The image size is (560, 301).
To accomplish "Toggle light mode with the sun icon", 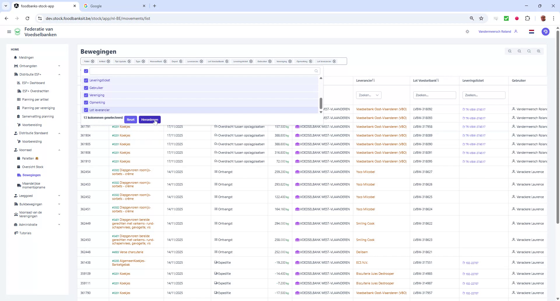I will pos(467,32).
